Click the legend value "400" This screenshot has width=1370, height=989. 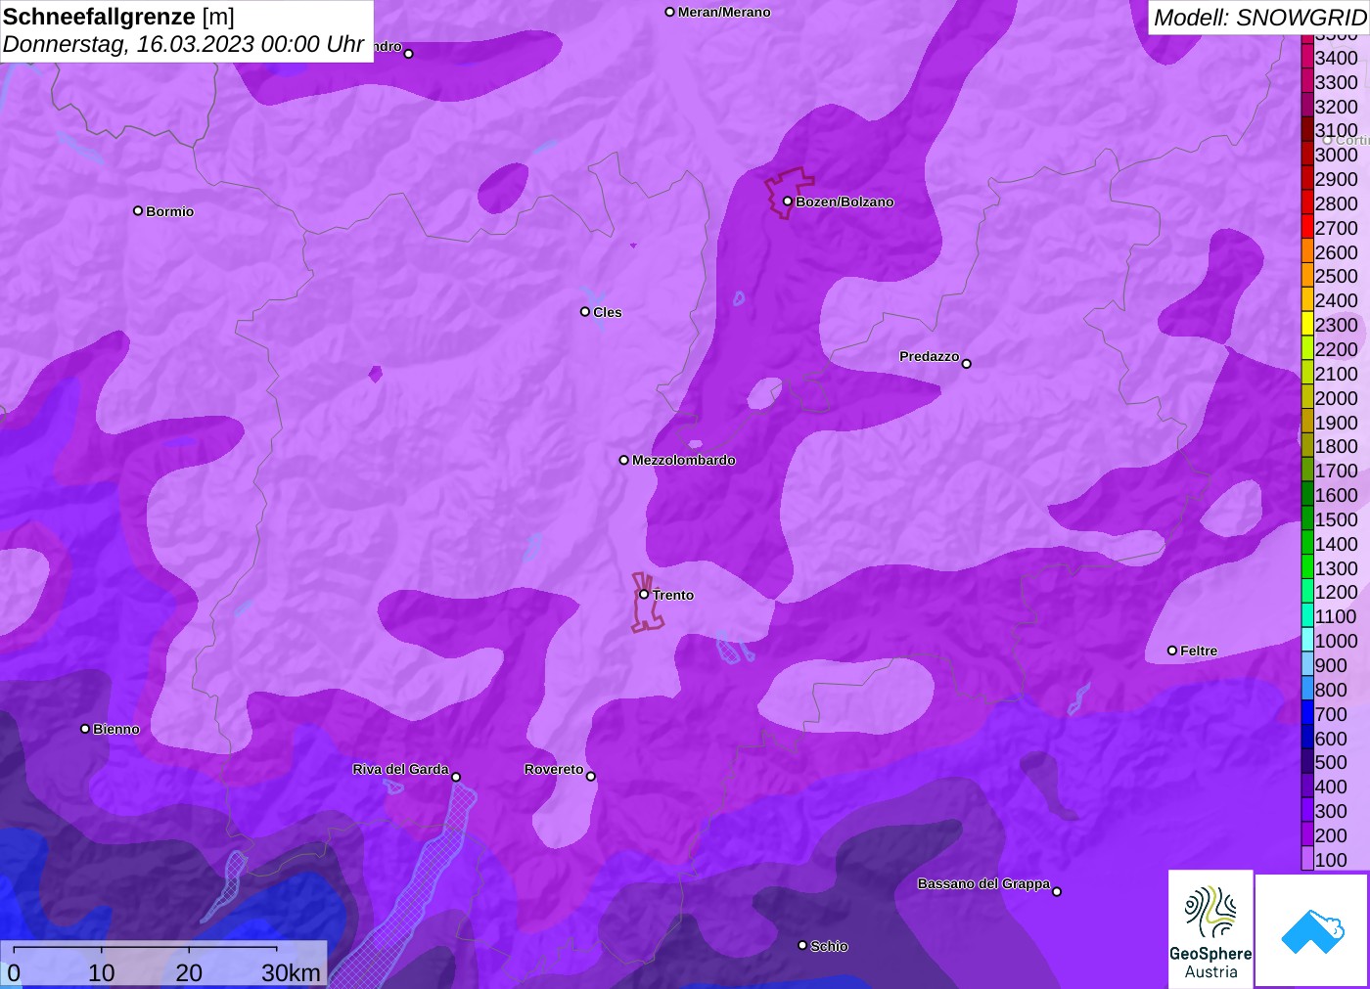1331,787
